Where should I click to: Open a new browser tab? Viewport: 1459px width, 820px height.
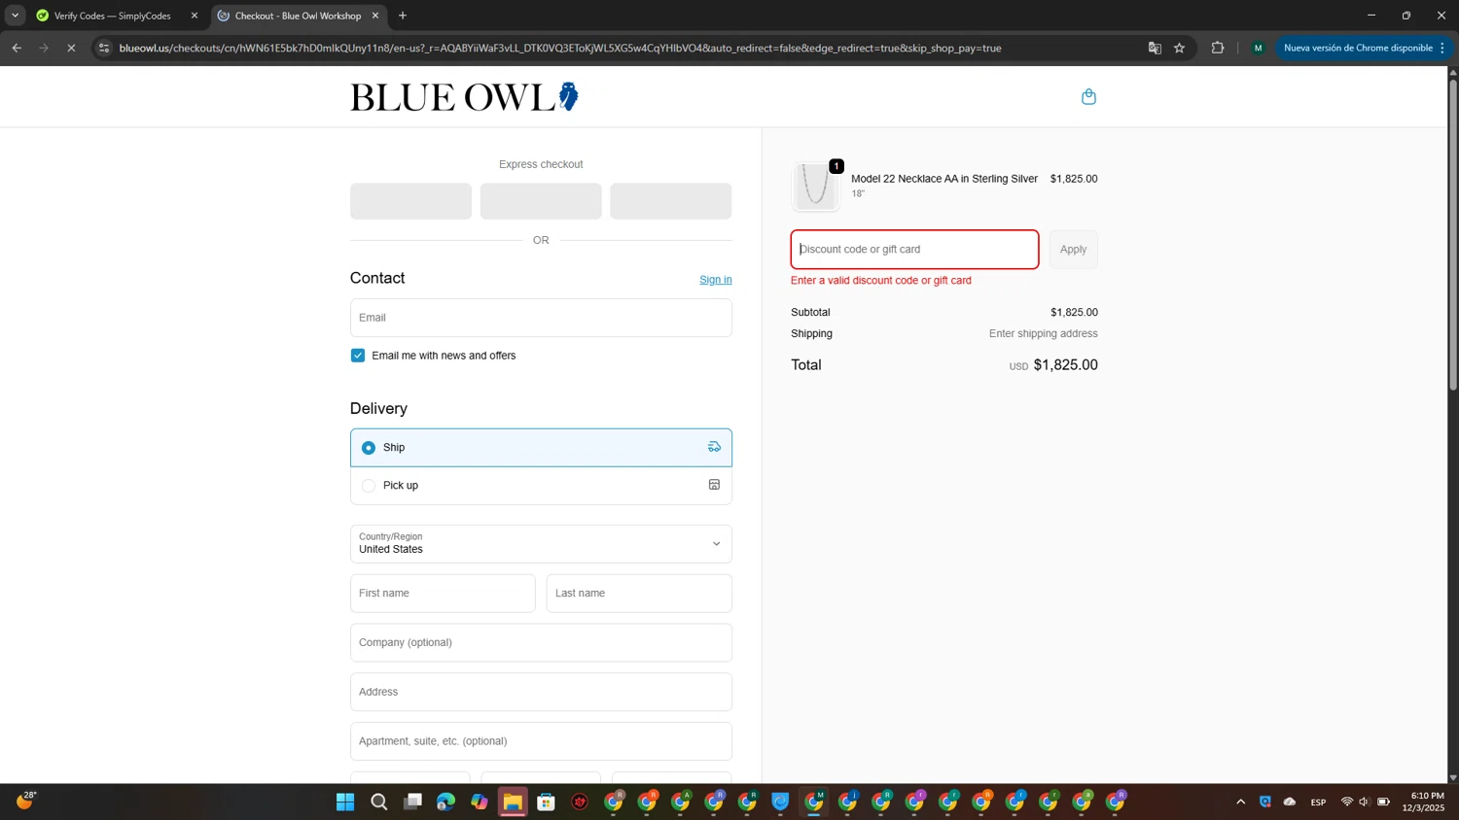coord(403,16)
